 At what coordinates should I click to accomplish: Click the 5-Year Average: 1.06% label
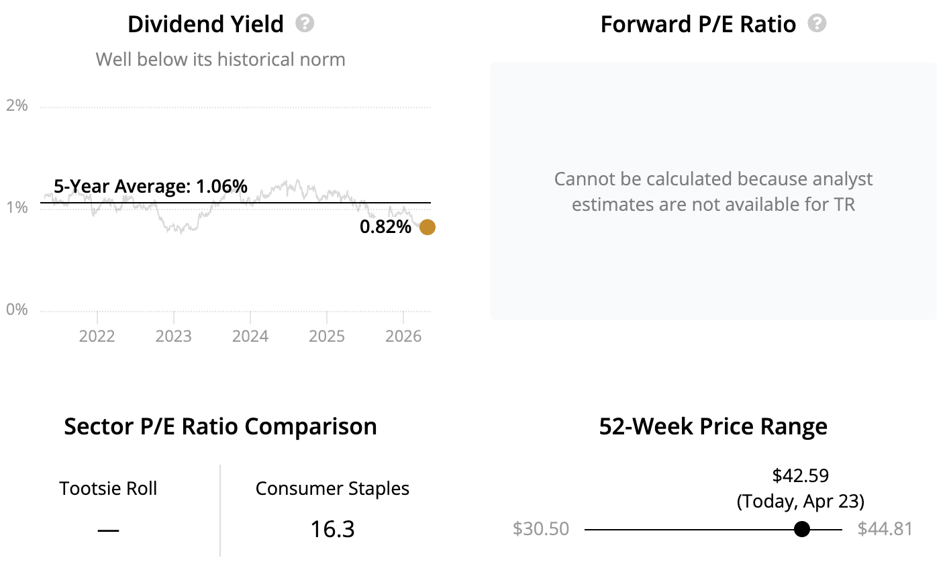coord(150,187)
